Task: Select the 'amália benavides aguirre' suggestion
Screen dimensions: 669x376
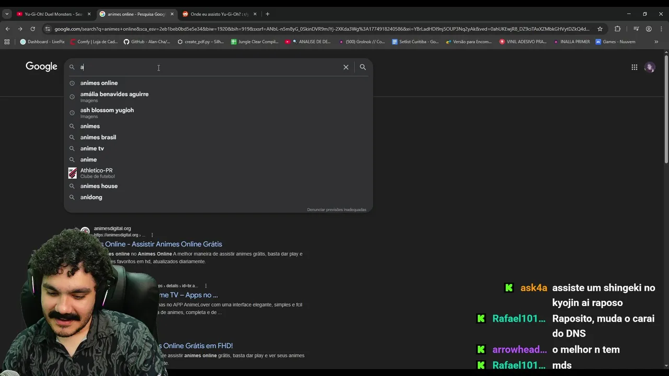Action: tap(218, 97)
